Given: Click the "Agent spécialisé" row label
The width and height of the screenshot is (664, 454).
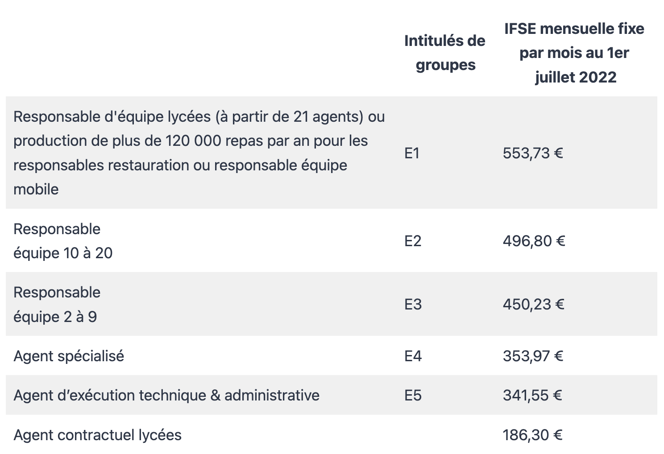Looking at the screenshot, I should point(69,356).
